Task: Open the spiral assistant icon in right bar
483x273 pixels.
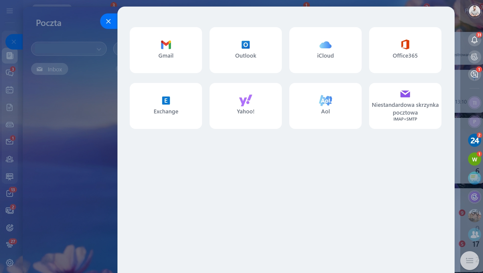Action: [x=474, y=57]
